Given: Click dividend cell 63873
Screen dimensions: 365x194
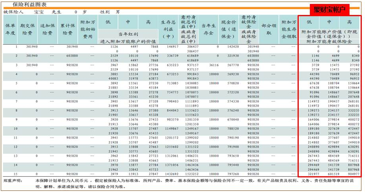Looking at the screenshot, I should (x=154, y=79).
